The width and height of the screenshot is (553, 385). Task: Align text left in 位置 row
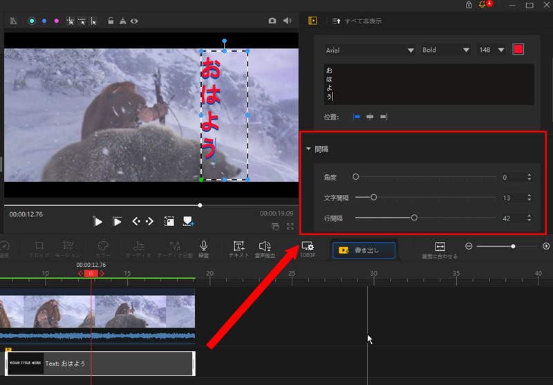coord(357,117)
